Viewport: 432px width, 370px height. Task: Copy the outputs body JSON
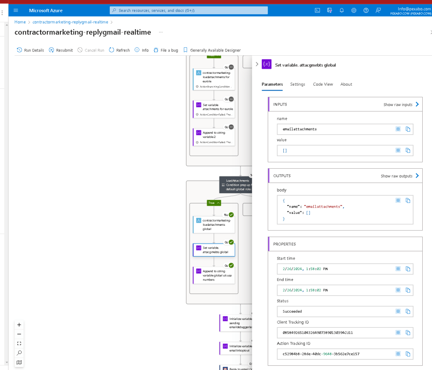point(408,200)
